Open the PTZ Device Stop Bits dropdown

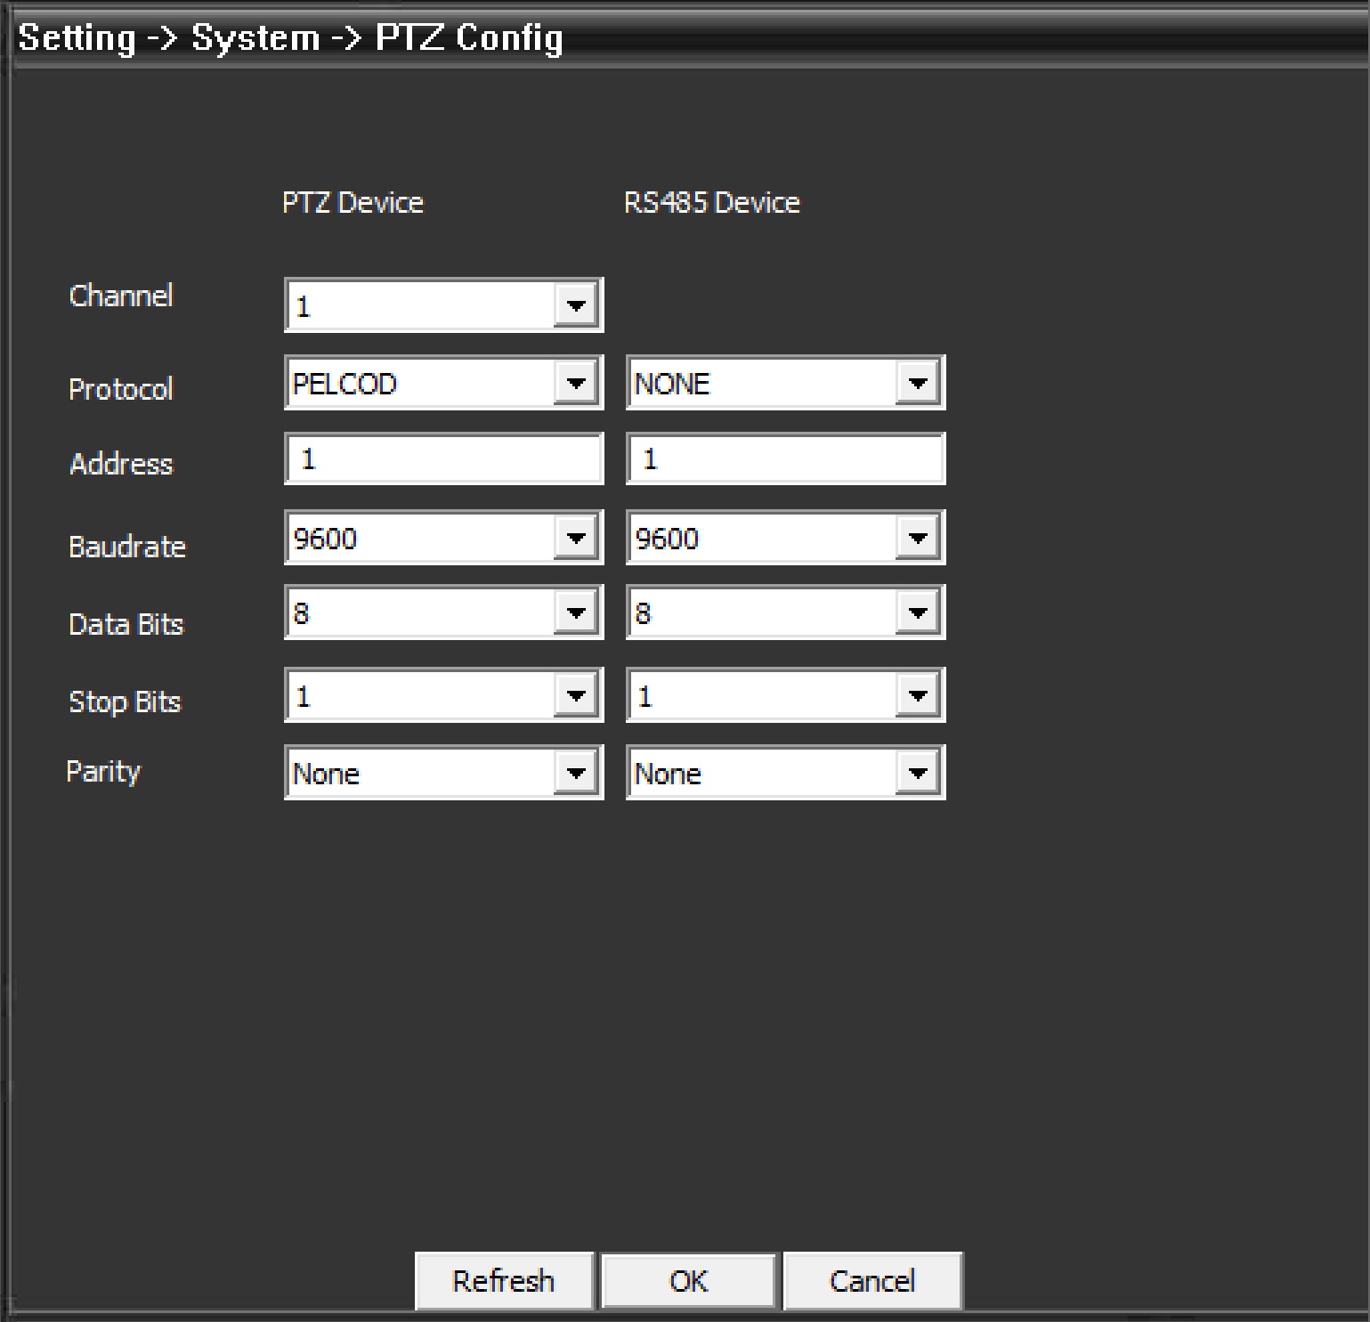[575, 695]
